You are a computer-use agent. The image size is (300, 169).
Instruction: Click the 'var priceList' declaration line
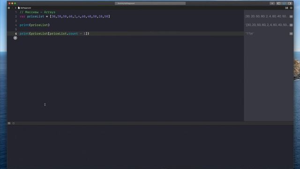pyautogui.click(x=65, y=16)
